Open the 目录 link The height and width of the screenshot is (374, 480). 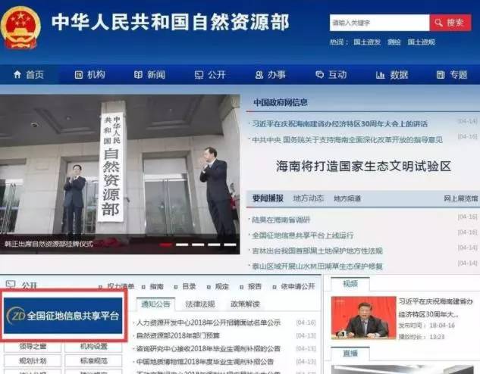pos(189,286)
